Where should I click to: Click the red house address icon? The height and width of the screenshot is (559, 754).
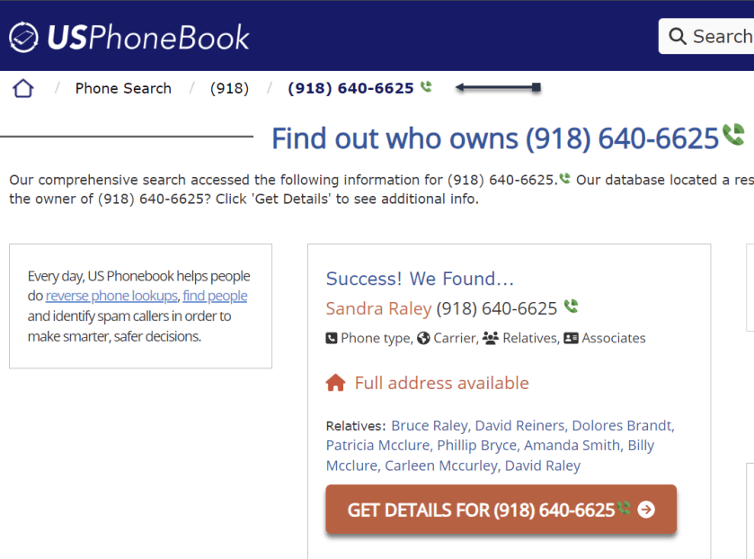[x=335, y=383]
